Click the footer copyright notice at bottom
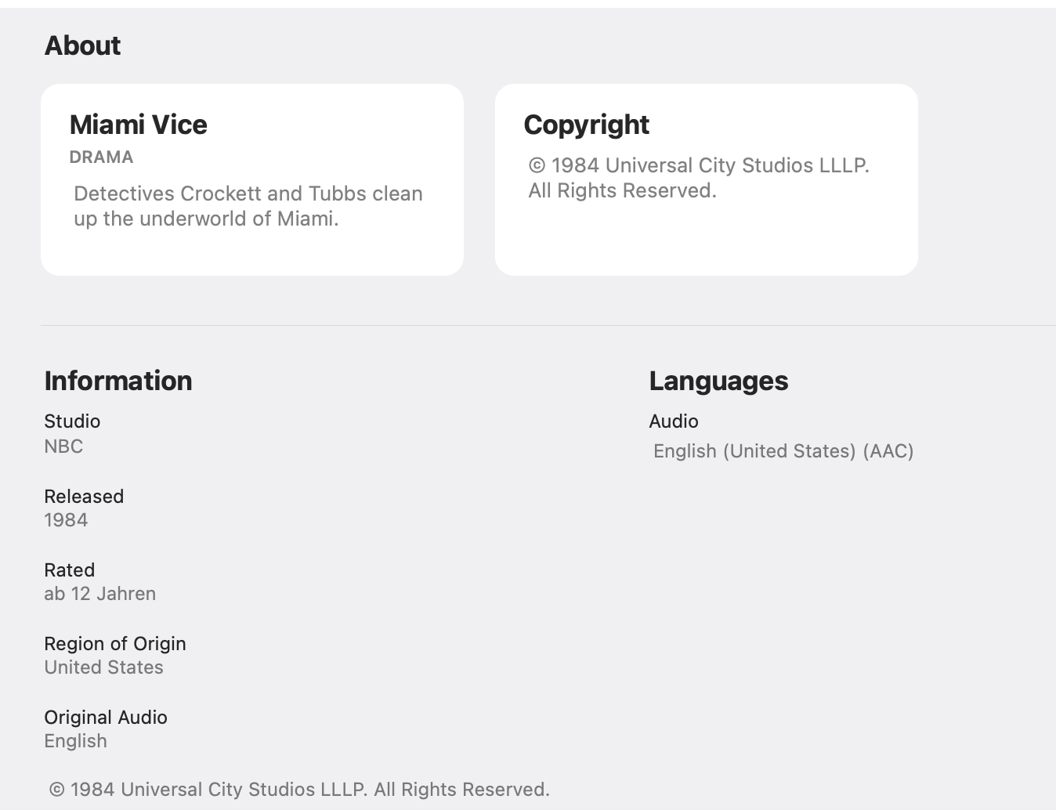 click(x=299, y=790)
